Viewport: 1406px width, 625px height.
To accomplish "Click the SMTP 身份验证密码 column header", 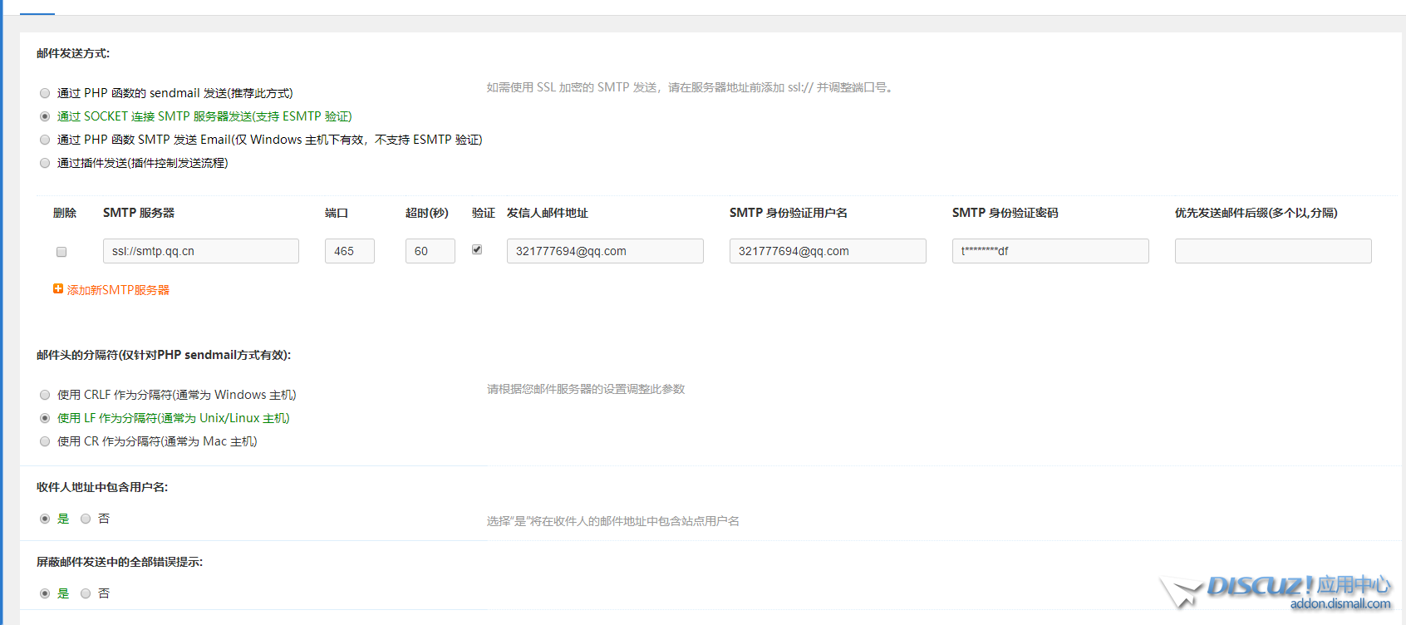I will [1005, 213].
